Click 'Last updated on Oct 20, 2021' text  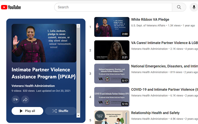coord(53,91)
